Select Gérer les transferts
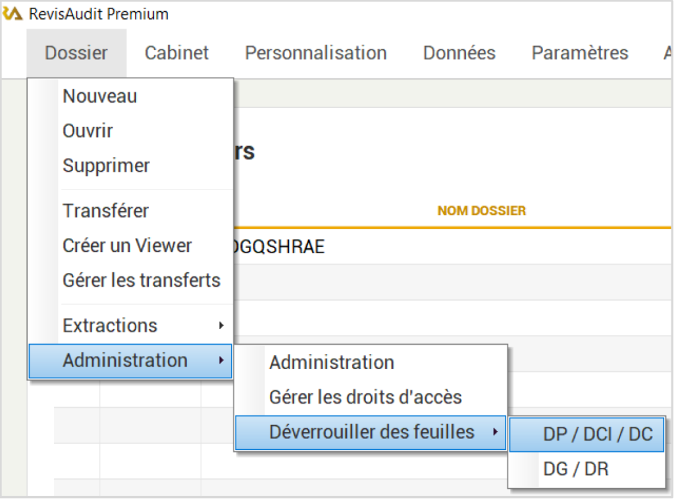This screenshot has height=500, width=674. 142,280
